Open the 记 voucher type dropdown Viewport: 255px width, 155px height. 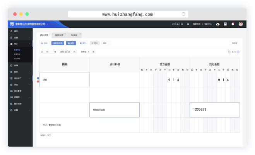click(x=42, y=52)
